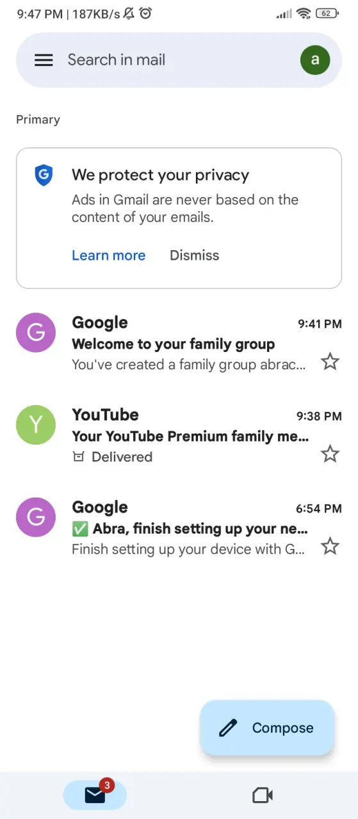Open the Meet video camera tab
Image resolution: width=358 pixels, height=819 pixels.
point(263,795)
